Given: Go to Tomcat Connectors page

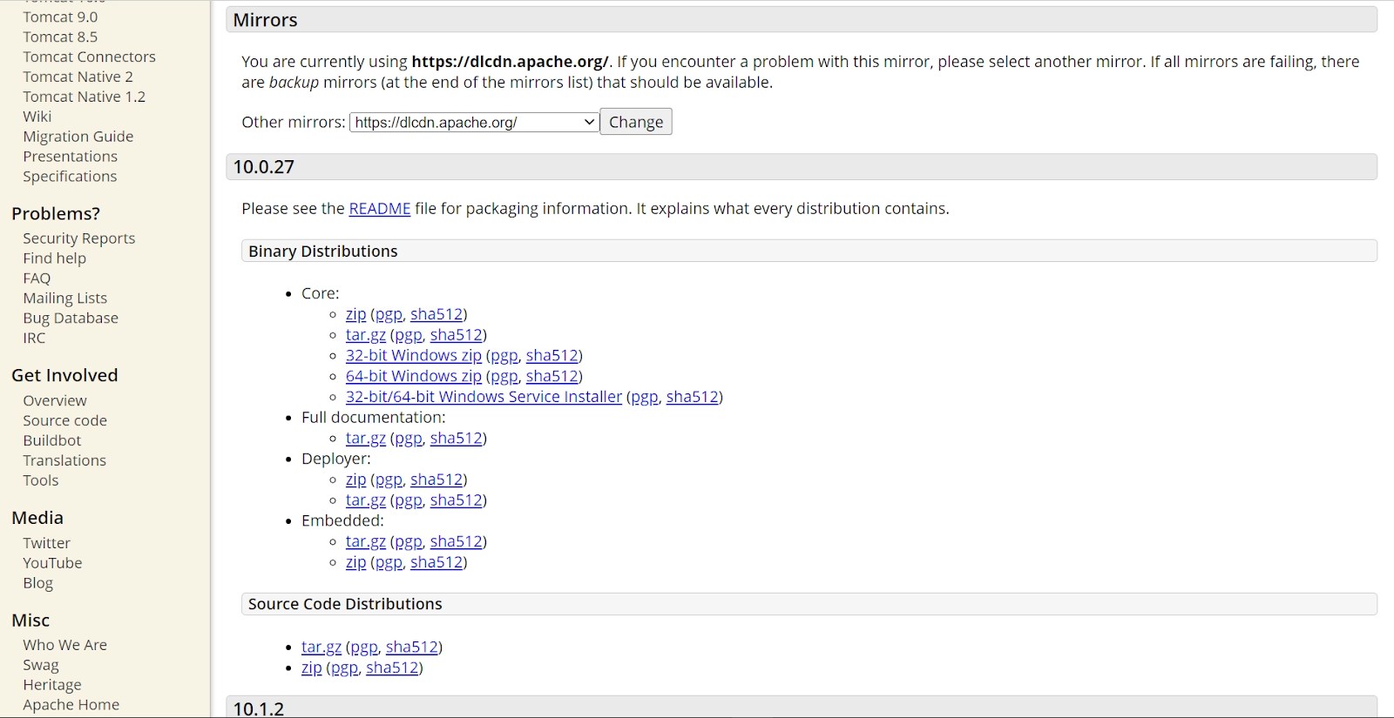Looking at the screenshot, I should click(89, 57).
